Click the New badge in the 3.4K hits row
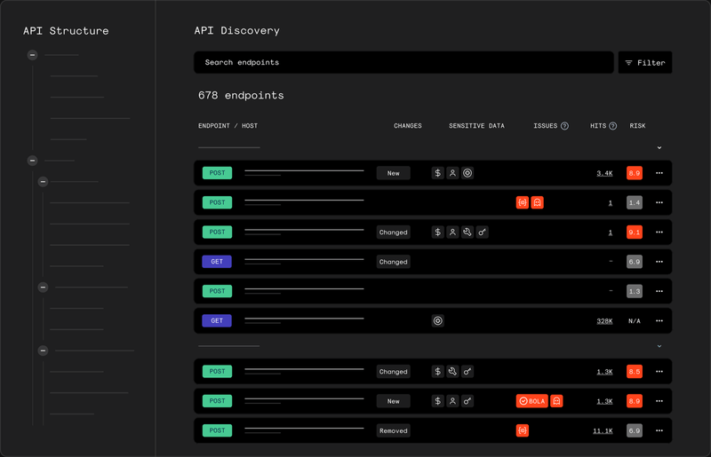The height and width of the screenshot is (457, 711). click(x=393, y=173)
